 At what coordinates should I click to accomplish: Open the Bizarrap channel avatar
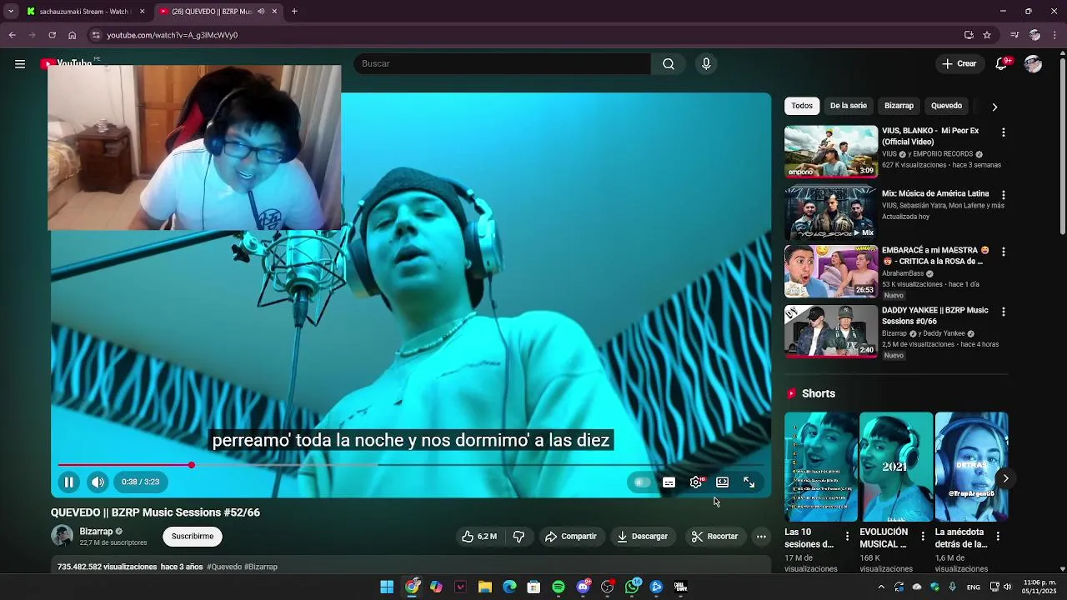(x=62, y=536)
